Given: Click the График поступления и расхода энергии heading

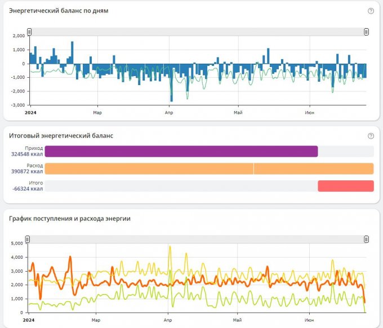Looking at the screenshot, I should pos(70,219).
